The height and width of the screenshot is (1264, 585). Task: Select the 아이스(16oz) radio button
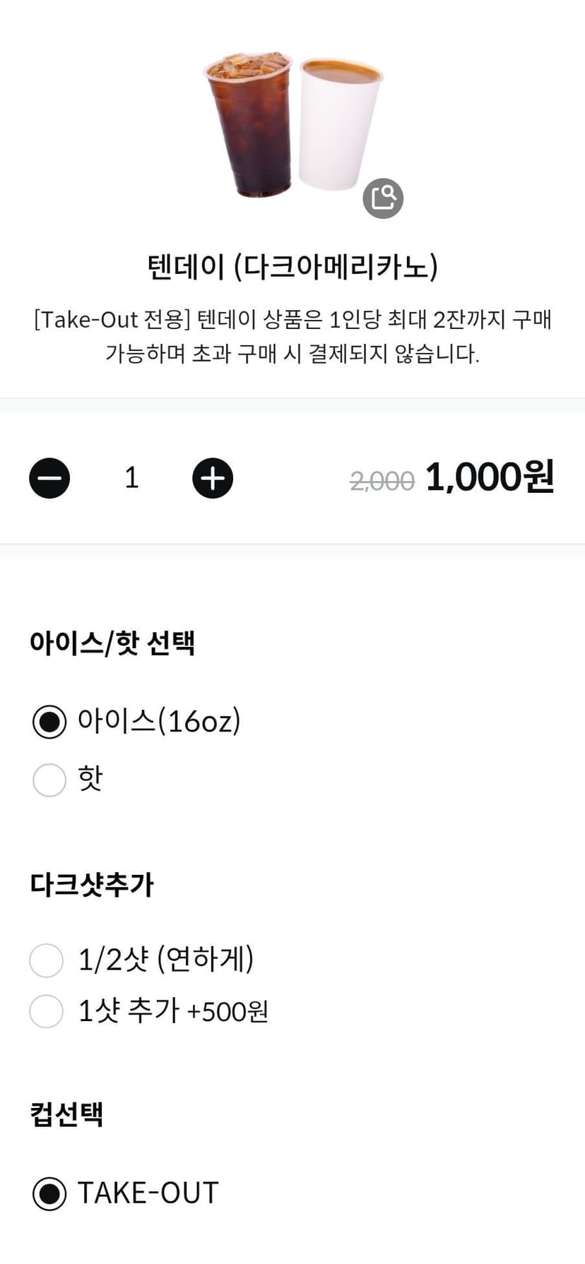coord(49,722)
